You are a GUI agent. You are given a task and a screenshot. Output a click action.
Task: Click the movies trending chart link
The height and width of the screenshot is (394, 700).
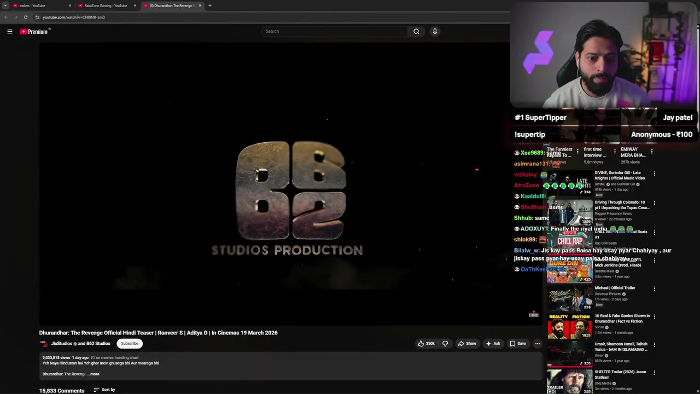coord(115,358)
